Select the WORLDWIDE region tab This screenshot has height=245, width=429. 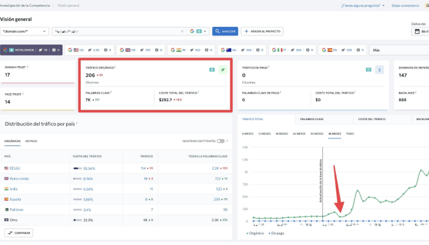[x=31, y=50]
